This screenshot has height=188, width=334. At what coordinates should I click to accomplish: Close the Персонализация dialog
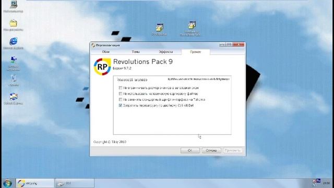click(x=238, y=44)
